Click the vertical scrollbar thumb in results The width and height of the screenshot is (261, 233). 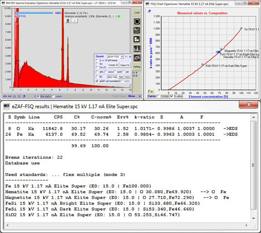(x=253, y=165)
